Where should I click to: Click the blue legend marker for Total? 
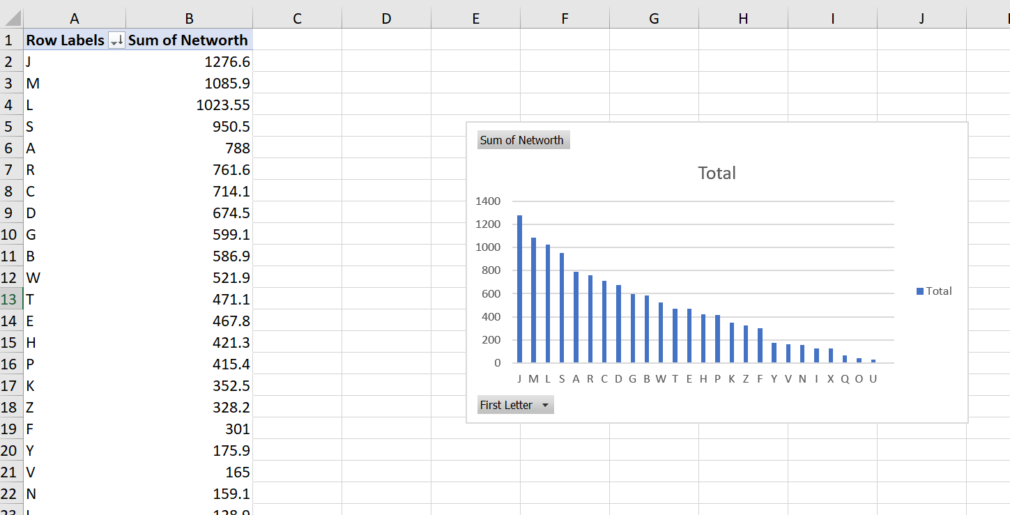(920, 291)
